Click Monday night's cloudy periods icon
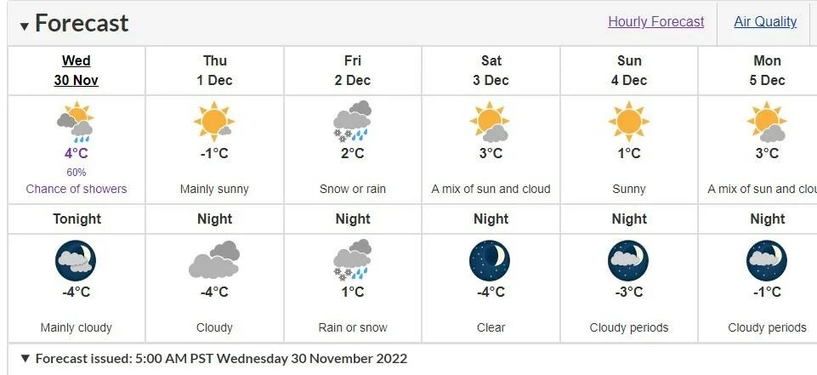The height and width of the screenshot is (375, 817). (x=767, y=260)
